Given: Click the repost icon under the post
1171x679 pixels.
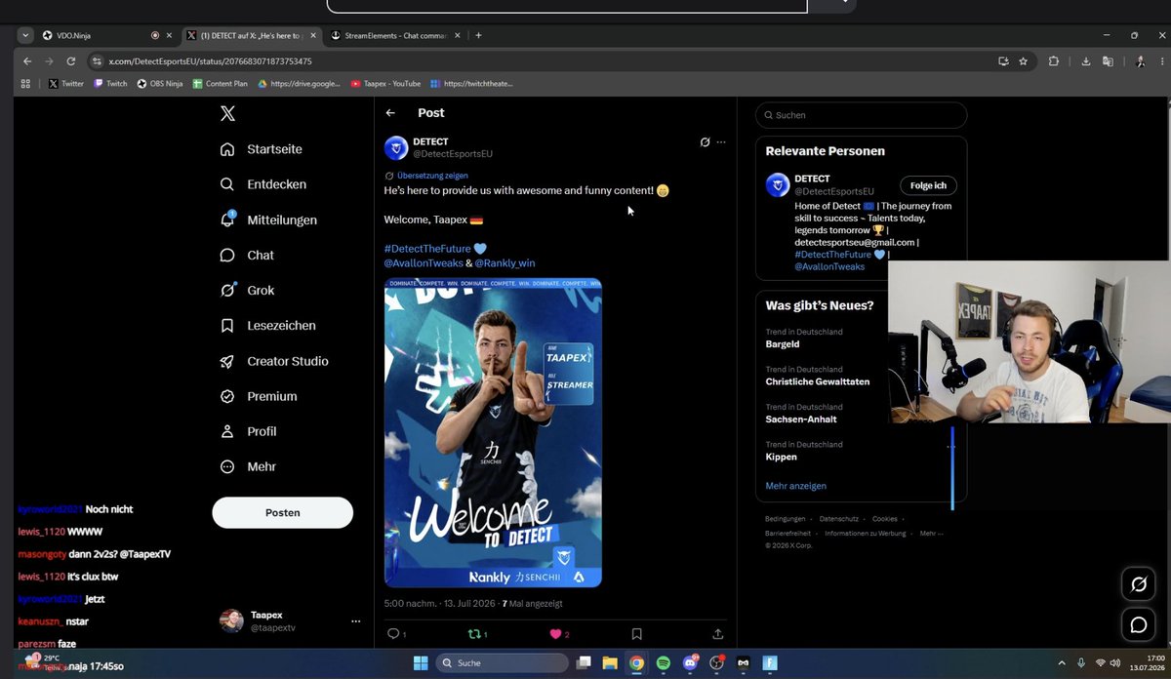Looking at the screenshot, I should click(475, 634).
